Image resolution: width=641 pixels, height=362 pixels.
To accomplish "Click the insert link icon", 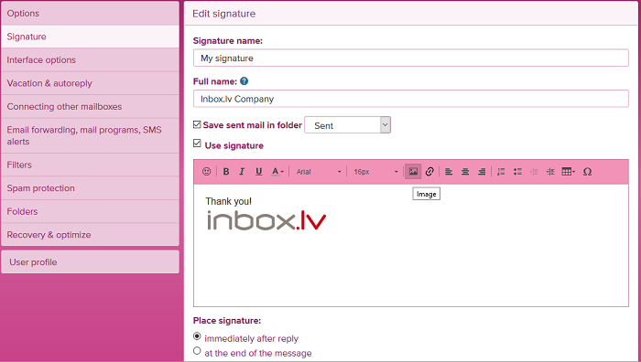I will pos(429,172).
